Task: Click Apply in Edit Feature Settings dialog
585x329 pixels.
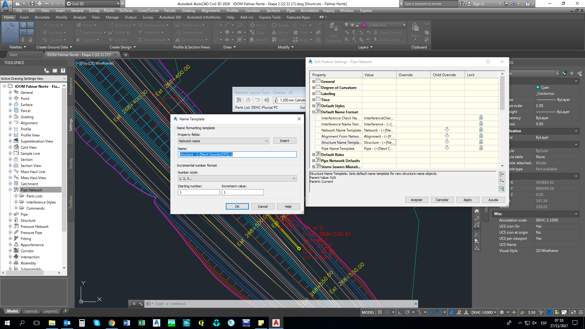Action: click(x=468, y=200)
